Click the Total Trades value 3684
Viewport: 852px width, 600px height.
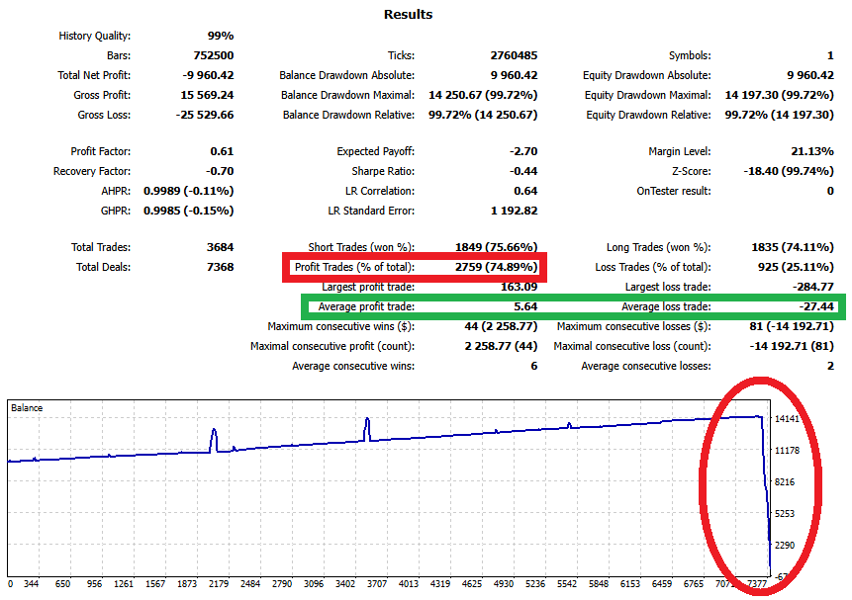point(217,247)
